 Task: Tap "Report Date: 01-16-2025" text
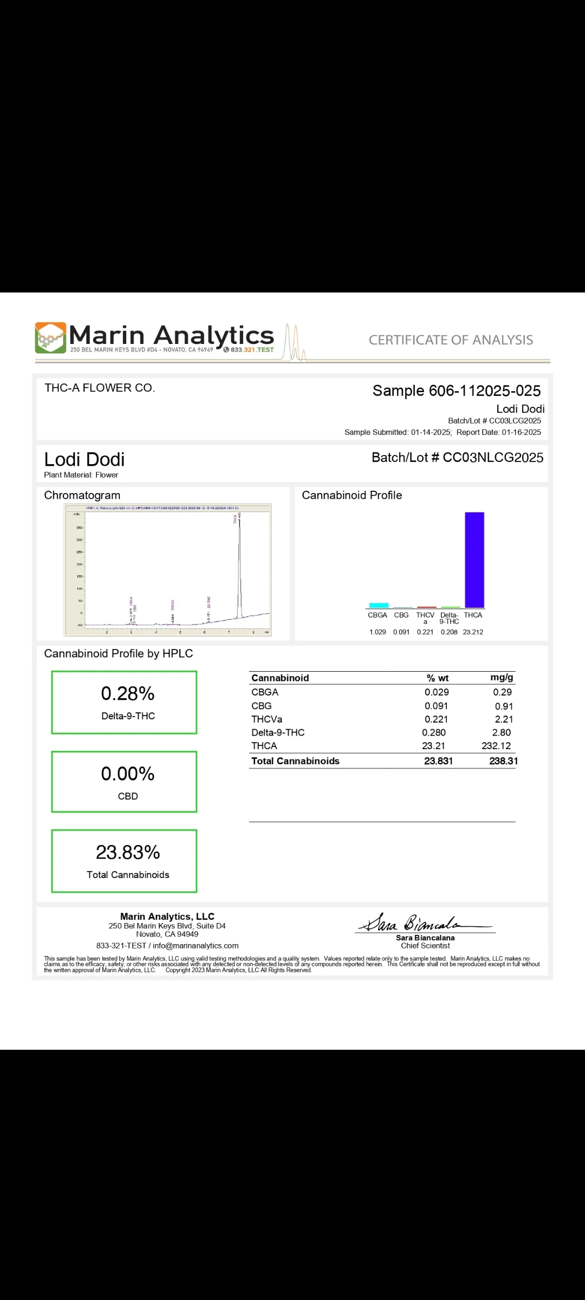point(499,432)
